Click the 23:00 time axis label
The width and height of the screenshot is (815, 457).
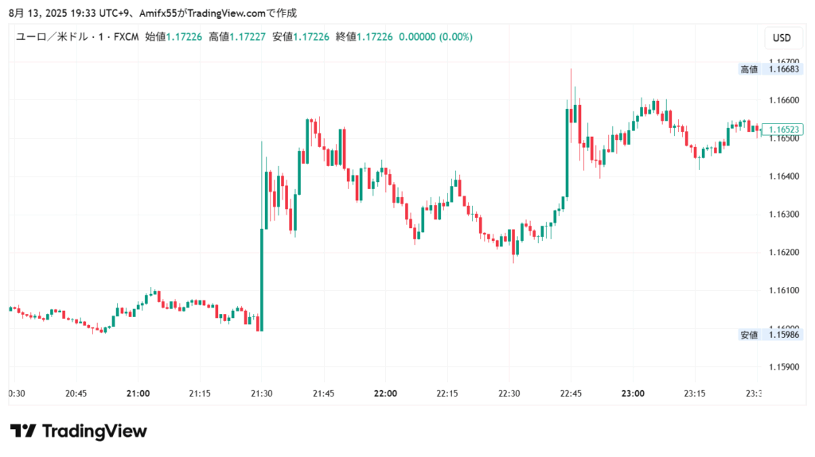[634, 393]
